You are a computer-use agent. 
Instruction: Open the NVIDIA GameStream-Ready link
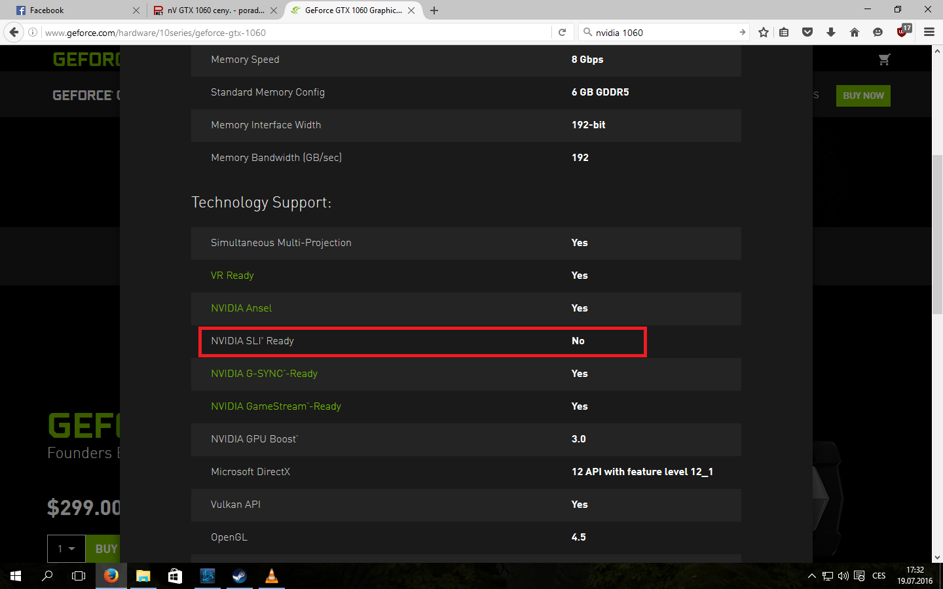coord(276,406)
